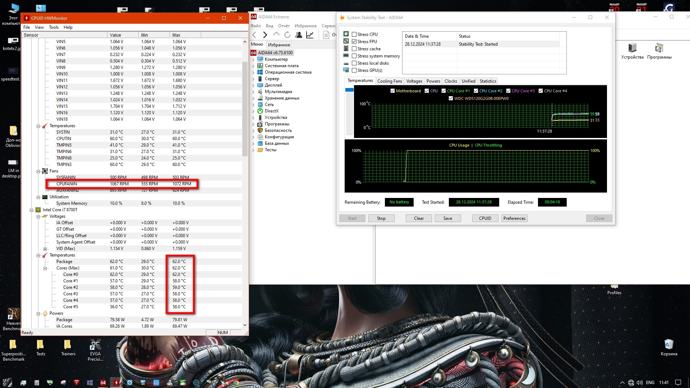Viewport: 690px width, 388px height.
Task: Switch to the Cooling Fans tab
Action: (x=390, y=81)
